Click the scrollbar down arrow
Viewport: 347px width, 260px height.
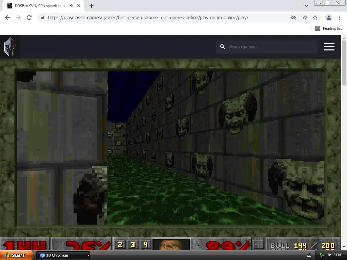pyautogui.click(x=344, y=247)
